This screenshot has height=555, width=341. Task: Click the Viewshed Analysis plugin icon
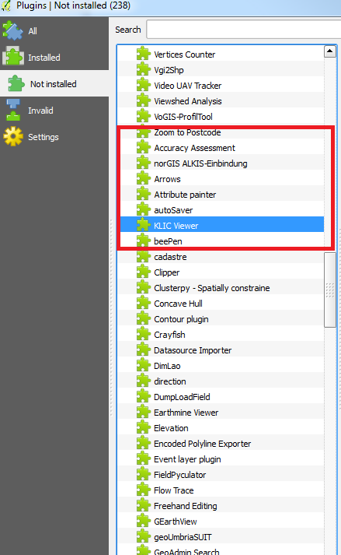pyautogui.click(x=144, y=101)
